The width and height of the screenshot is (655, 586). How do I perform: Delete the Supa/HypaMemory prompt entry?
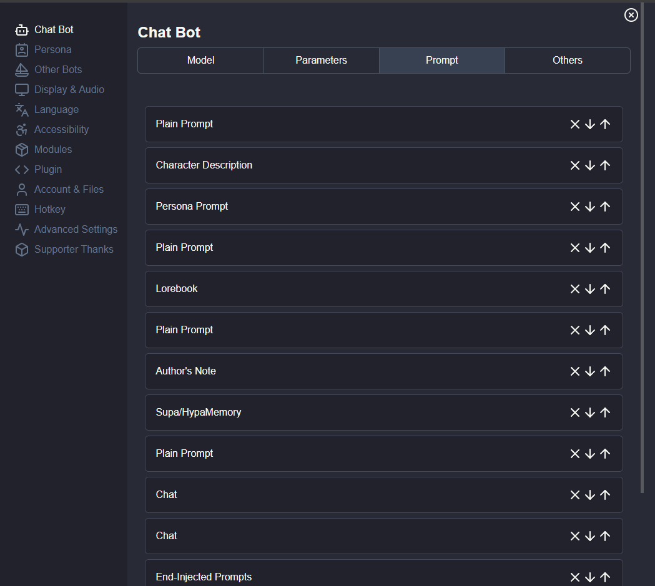click(575, 413)
